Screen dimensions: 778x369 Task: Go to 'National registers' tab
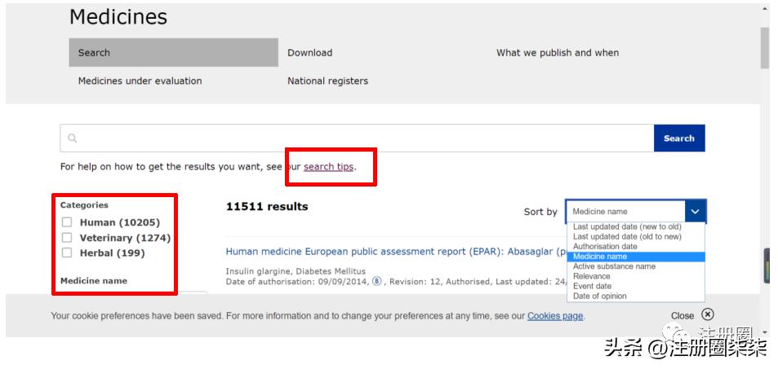(327, 81)
